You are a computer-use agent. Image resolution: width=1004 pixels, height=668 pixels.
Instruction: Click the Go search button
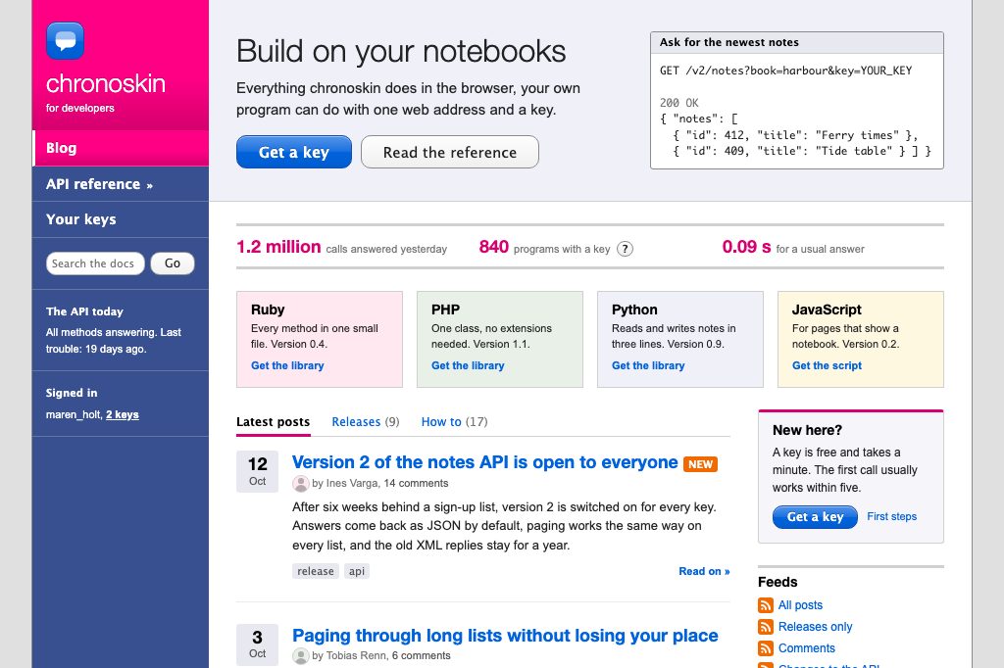coord(173,263)
